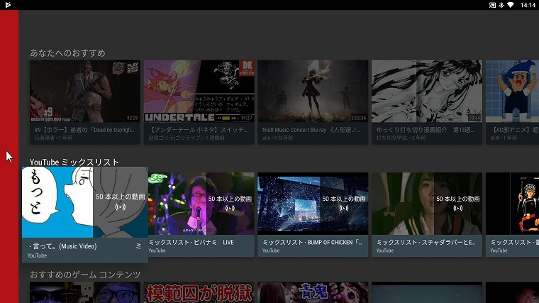The width and height of the screenshot is (539, 303).
Task: Click the mix radio icon on BUMP OF CHICKEN thumbnail
Action: point(344,208)
